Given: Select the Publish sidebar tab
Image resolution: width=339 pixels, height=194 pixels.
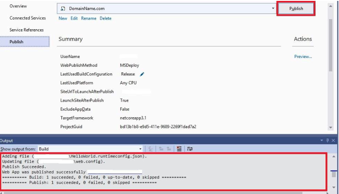Looking at the screenshot, I should pyautogui.click(x=25, y=41).
